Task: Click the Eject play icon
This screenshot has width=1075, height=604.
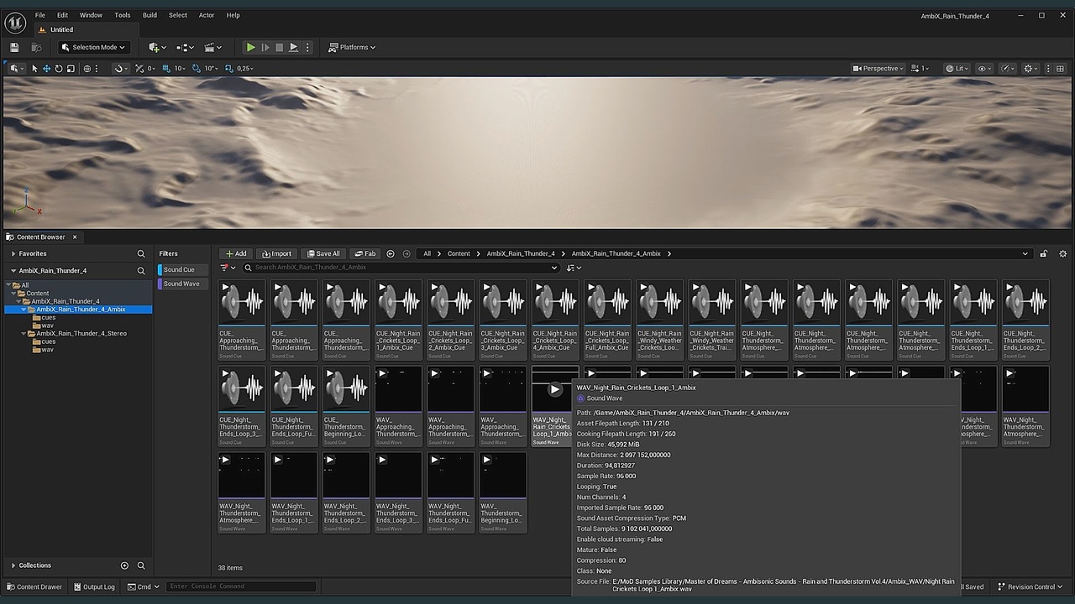Action: pyautogui.click(x=293, y=47)
